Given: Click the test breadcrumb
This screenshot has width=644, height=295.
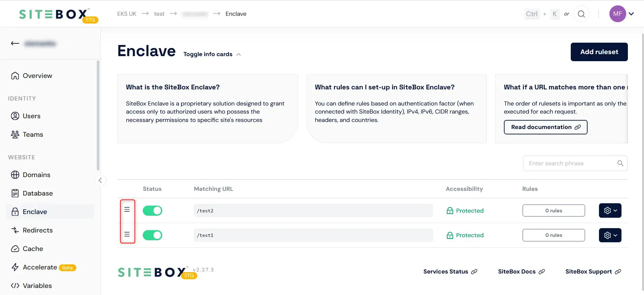Looking at the screenshot, I should pos(159,14).
